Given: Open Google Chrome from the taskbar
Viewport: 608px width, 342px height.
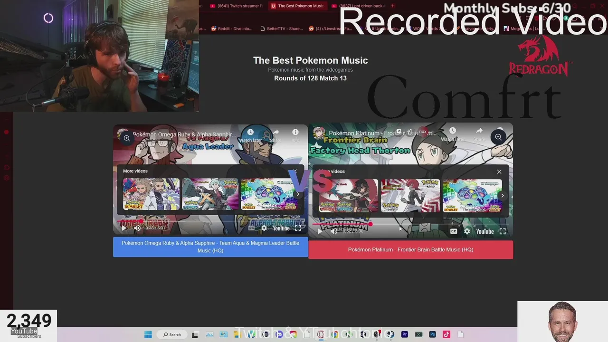Looking at the screenshot, I should coord(335,334).
